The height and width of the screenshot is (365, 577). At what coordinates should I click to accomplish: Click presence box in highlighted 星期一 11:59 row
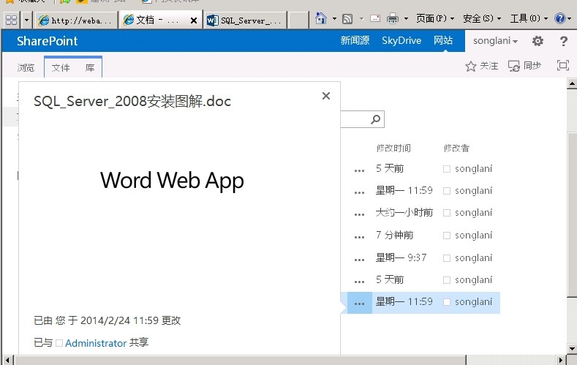tap(447, 302)
